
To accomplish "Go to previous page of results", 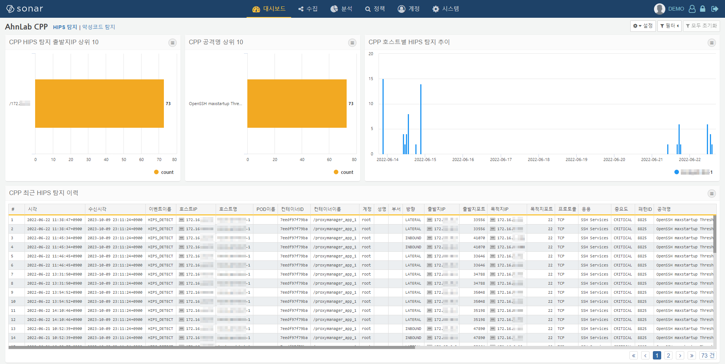I will click(645, 355).
